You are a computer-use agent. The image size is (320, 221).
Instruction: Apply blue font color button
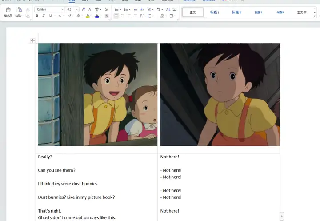coord(97,16)
